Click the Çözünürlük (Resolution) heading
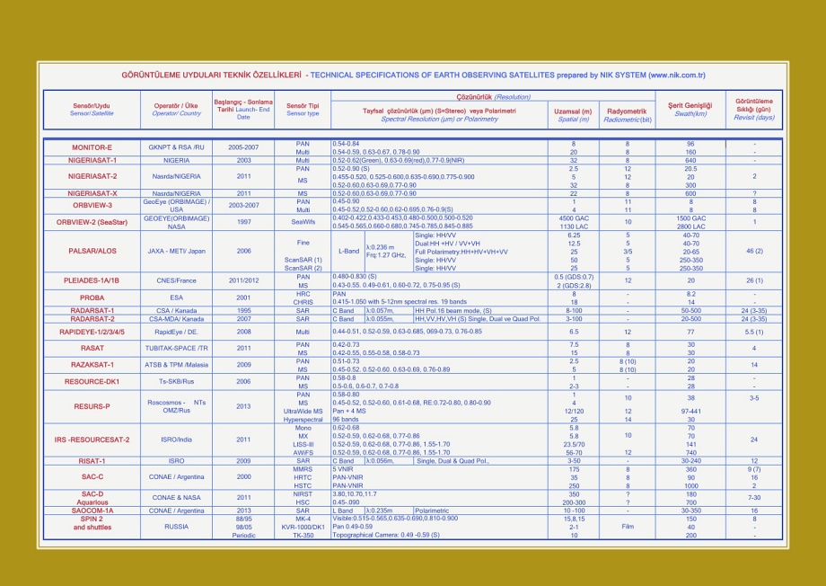Viewport: 826px width, 586px height. click(x=493, y=96)
